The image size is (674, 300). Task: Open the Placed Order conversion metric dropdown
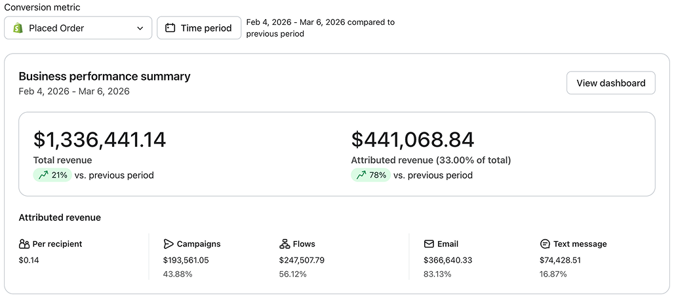click(x=78, y=28)
